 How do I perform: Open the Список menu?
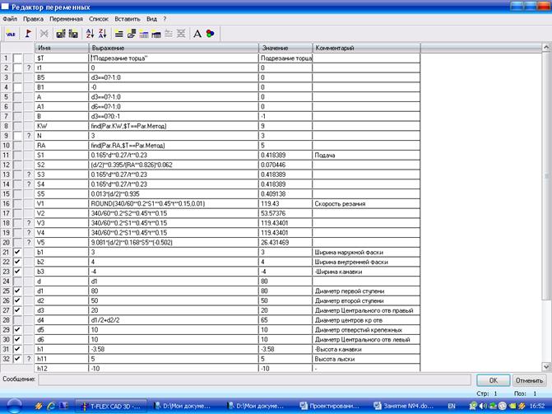(x=99, y=19)
